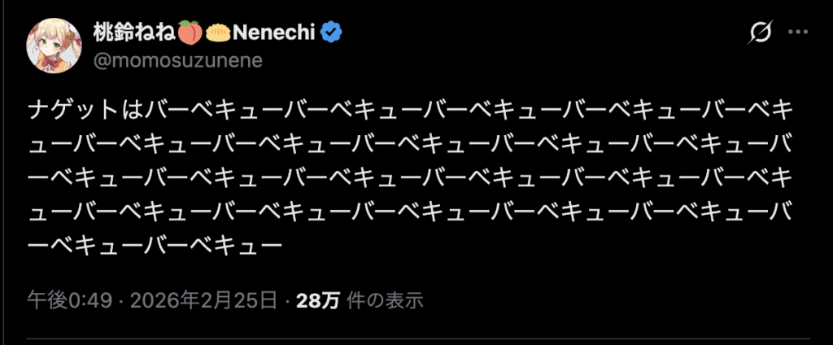This screenshot has width=833, height=345.
Task: Open the 桃鈴ねね profile avatar
Action: (x=55, y=44)
